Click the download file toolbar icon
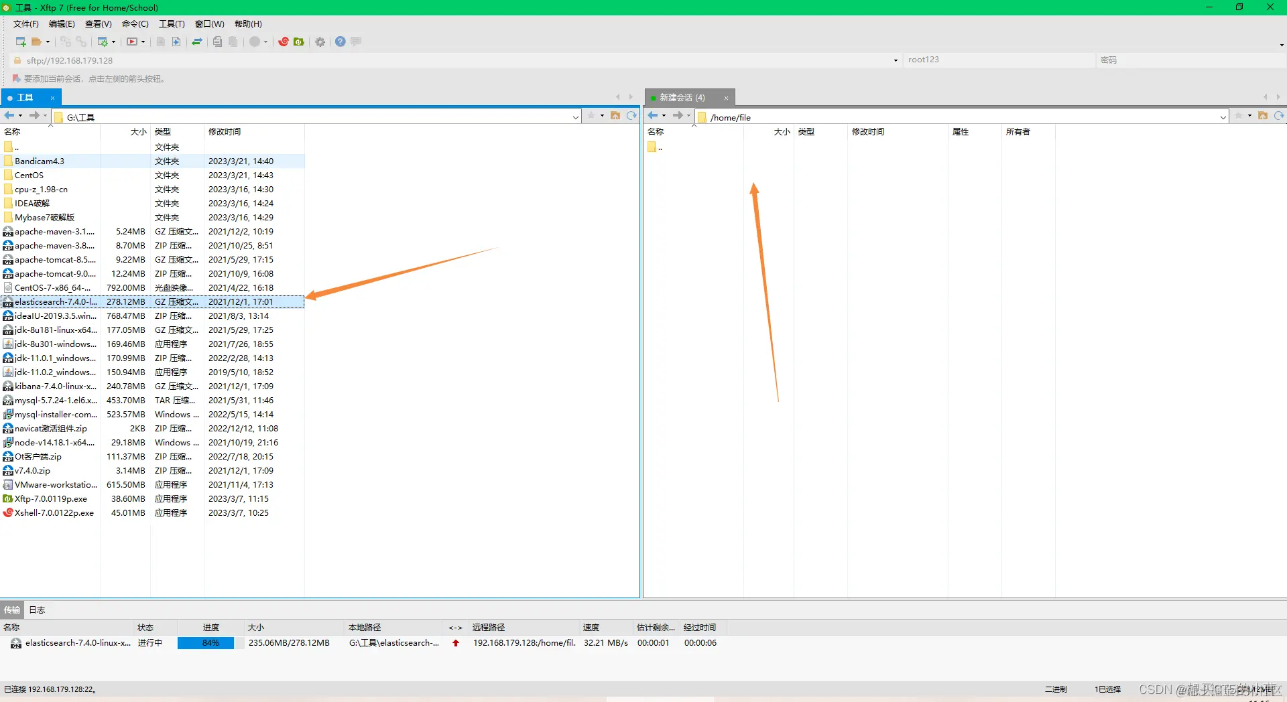 [176, 42]
